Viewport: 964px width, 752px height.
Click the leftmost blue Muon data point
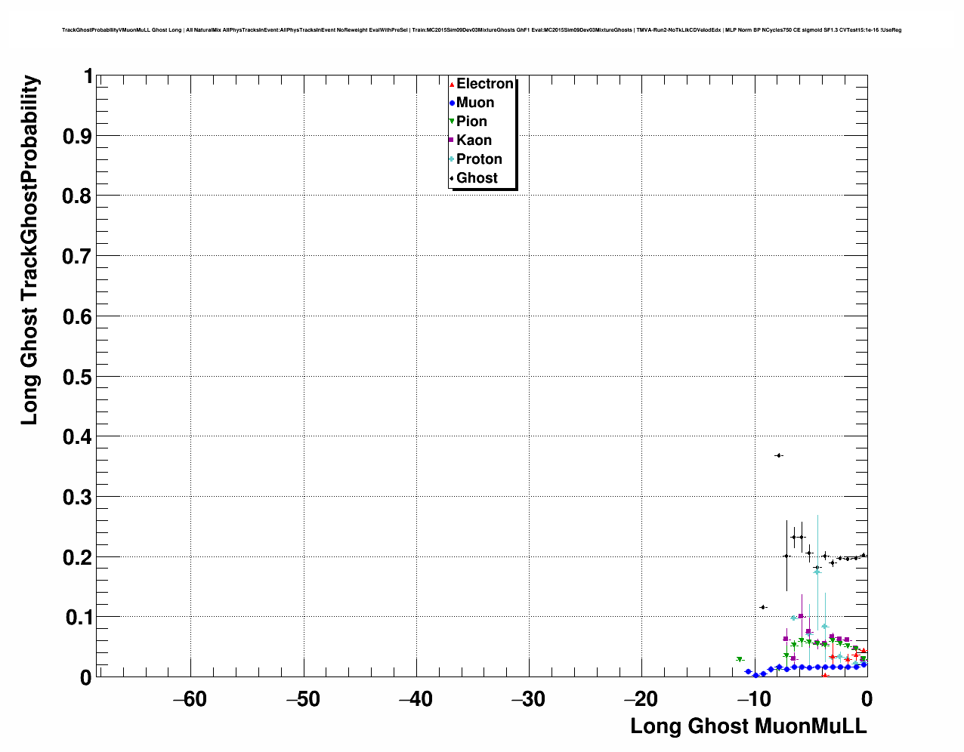click(x=748, y=671)
